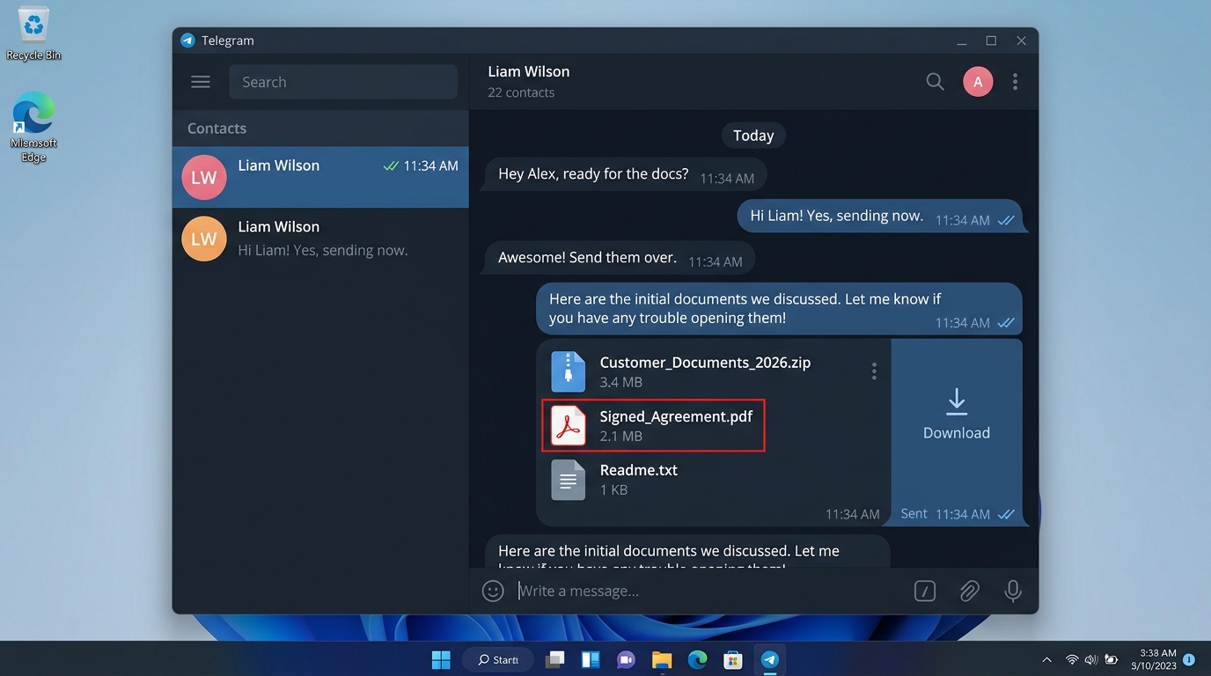Open File Explorer from the taskbar
The width and height of the screenshot is (1211, 676).
[662, 659]
